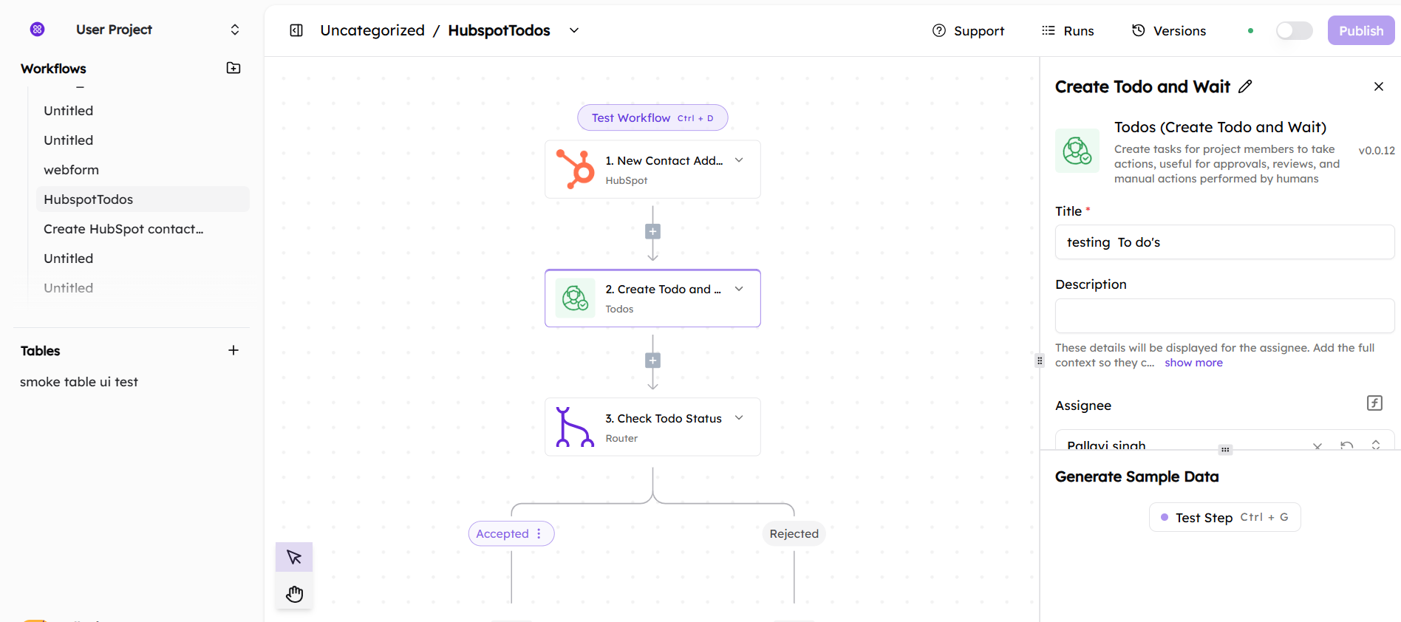Click the show more link

1193,363
